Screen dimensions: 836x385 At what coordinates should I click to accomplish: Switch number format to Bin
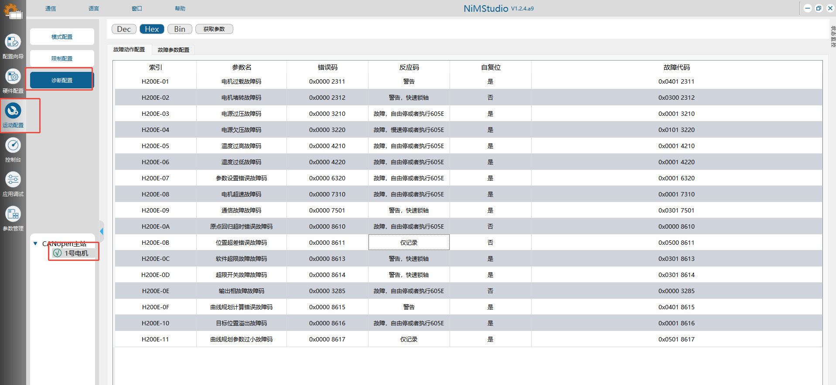(180, 29)
